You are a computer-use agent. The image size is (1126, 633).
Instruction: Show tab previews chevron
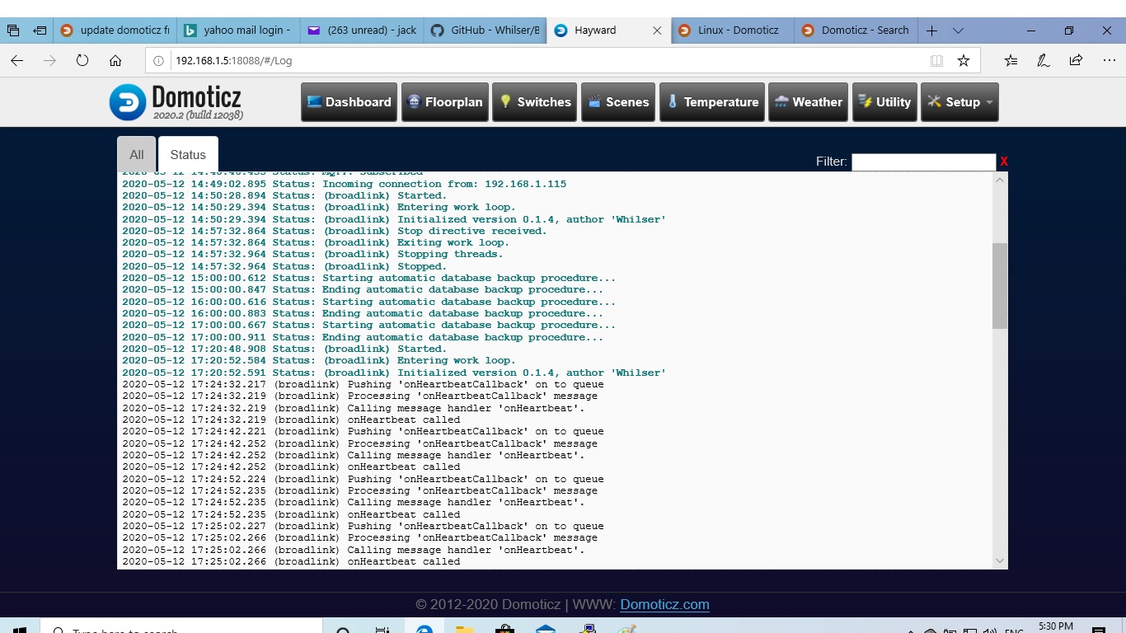[958, 30]
